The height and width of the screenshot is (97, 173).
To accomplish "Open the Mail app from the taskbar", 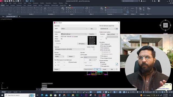I will click(46, 95).
